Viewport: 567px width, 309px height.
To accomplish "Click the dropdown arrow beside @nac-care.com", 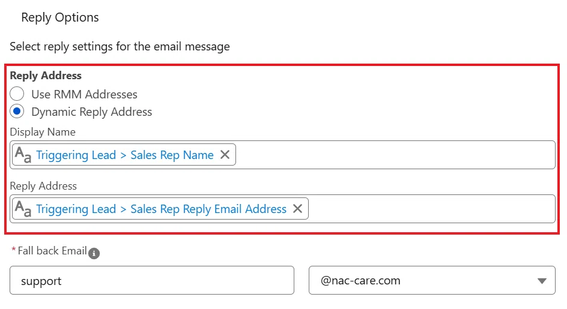I will point(542,281).
